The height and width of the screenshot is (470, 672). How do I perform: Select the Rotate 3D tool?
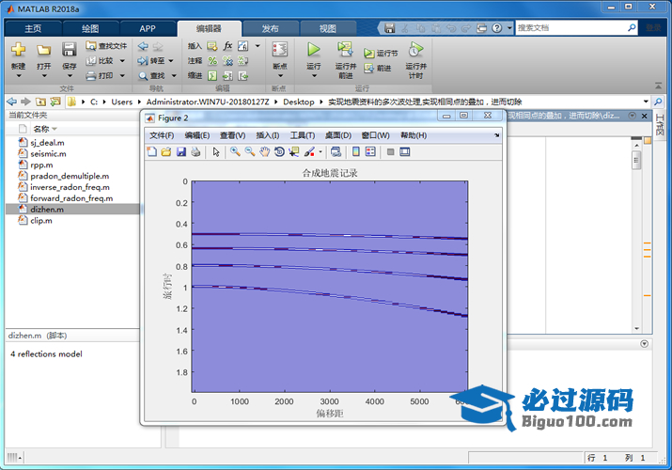coord(279,151)
